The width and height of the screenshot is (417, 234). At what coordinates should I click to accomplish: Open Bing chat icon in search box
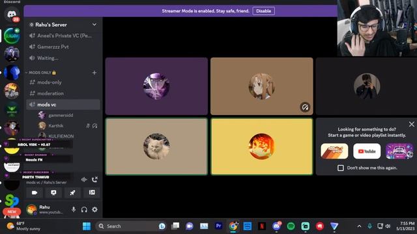coord(162,226)
